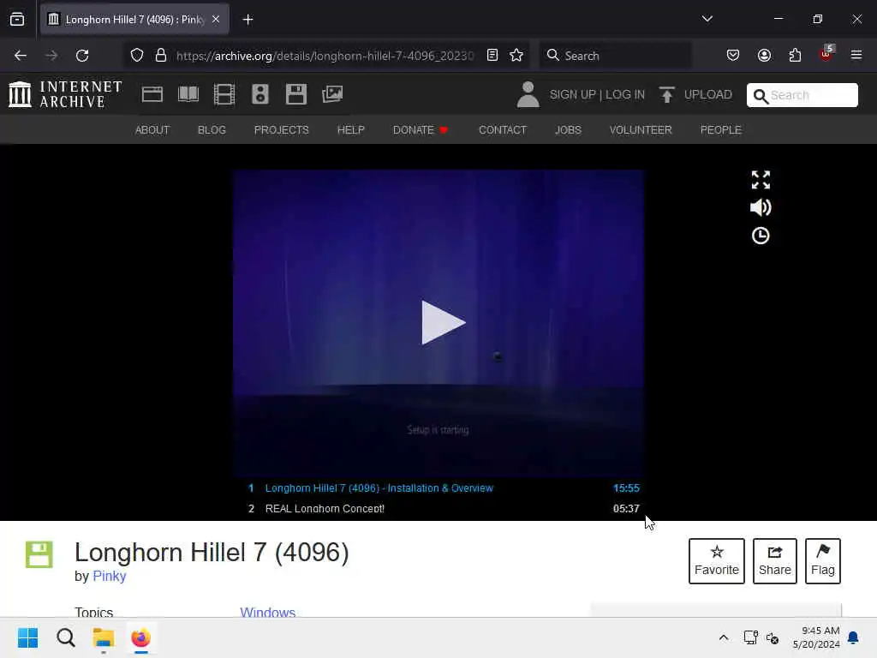The height and width of the screenshot is (658, 877).
Task: Open the playback speed clock icon
Action: 761,236
